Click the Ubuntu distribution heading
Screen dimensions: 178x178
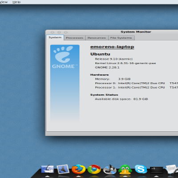(x=100, y=54)
